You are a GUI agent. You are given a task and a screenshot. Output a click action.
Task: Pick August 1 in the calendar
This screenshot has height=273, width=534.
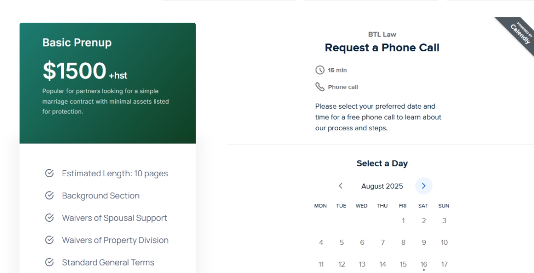(403, 221)
